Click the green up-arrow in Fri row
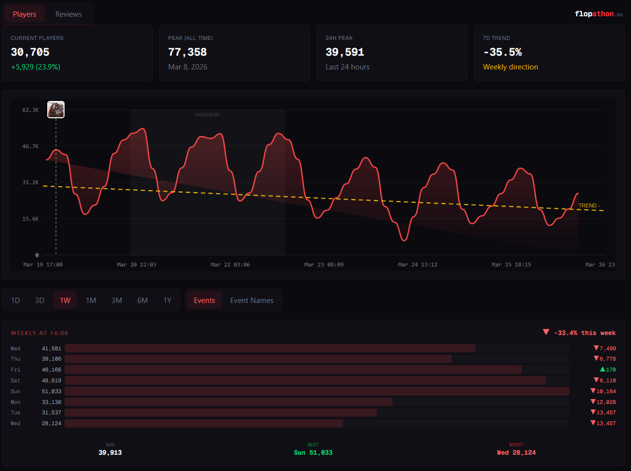Viewport: 631px width, 471px height. 602,369
